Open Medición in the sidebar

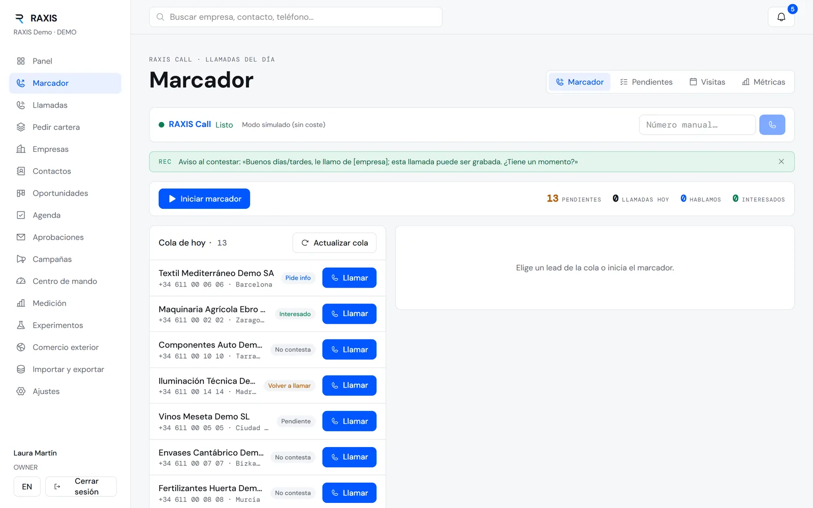click(x=65, y=303)
